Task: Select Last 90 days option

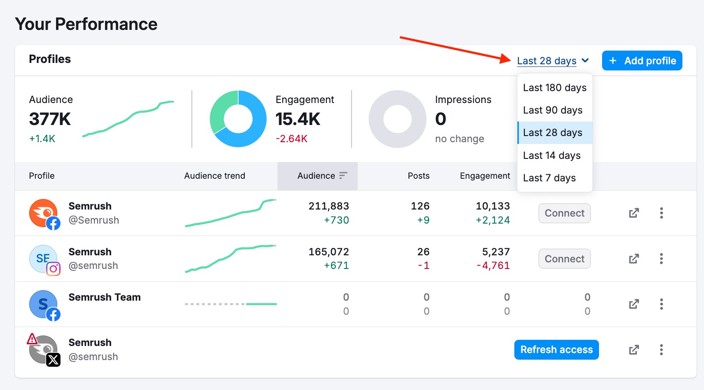Action: tap(553, 110)
